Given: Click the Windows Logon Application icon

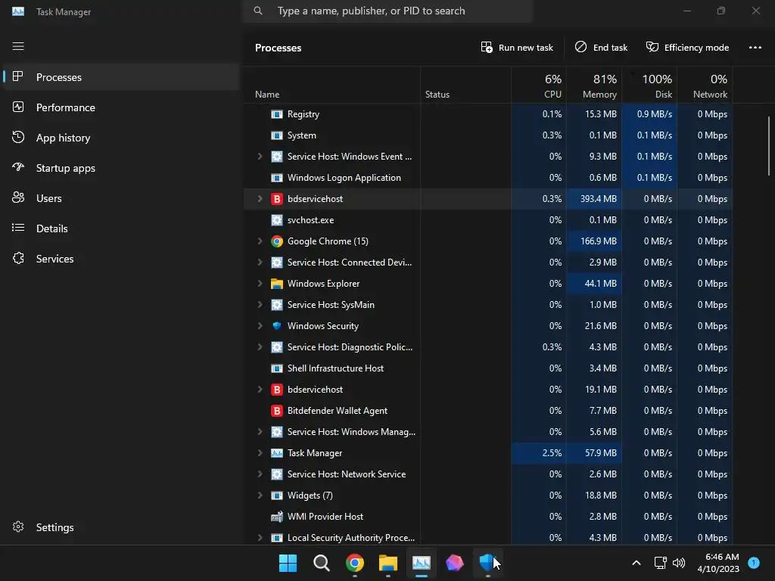Looking at the screenshot, I should click(277, 178).
